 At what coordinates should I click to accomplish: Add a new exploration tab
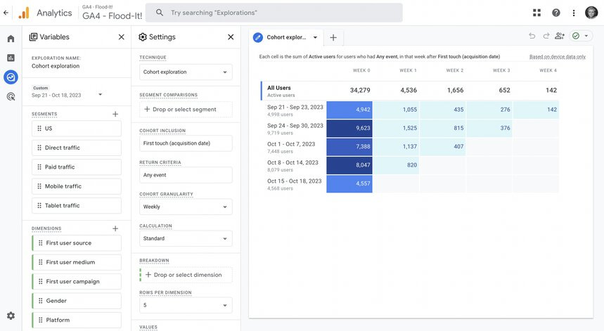[333, 37]
